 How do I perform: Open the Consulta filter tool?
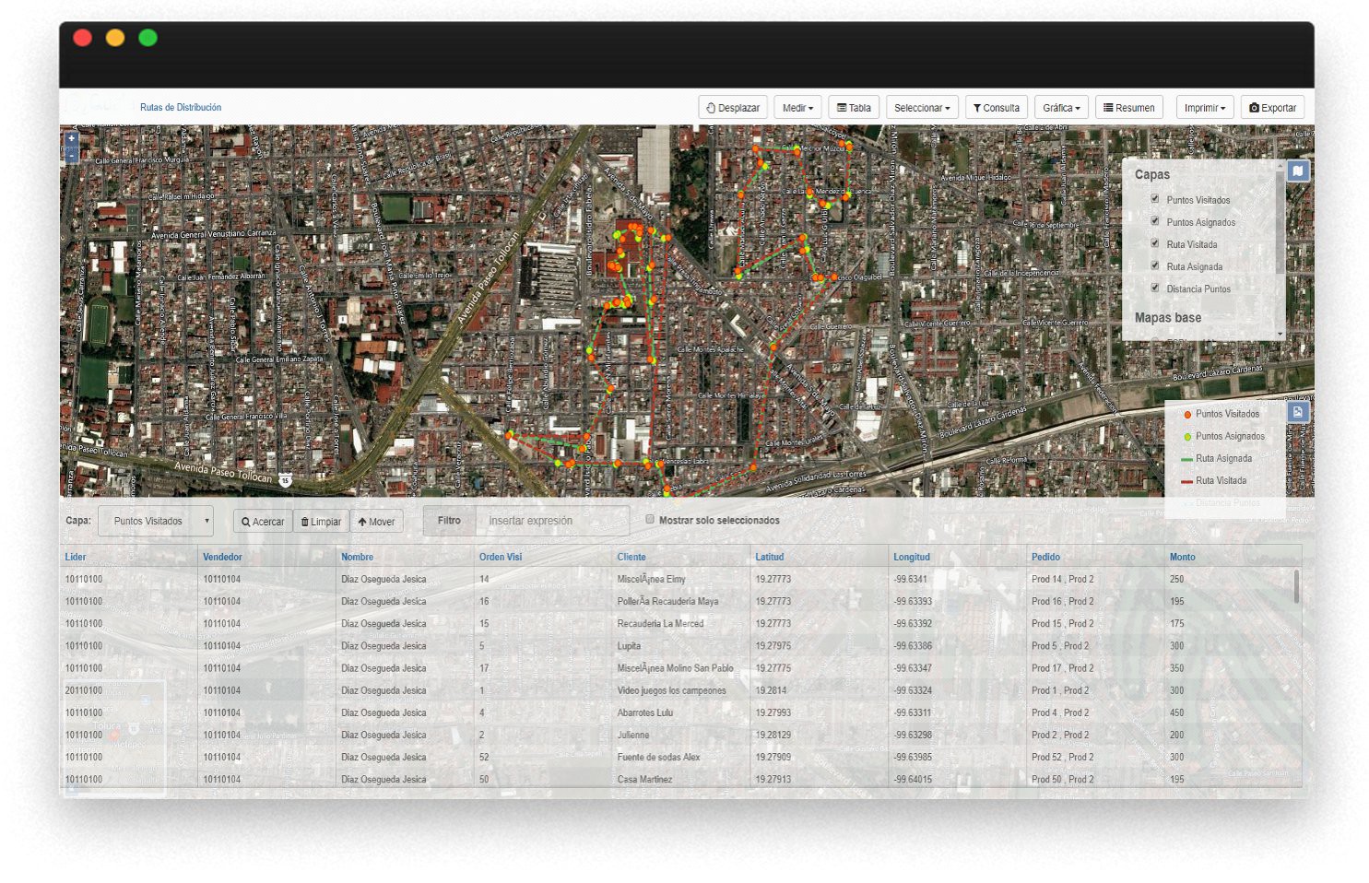[x=997, y=108]
